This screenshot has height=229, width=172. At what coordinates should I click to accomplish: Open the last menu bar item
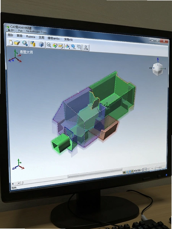(x=68, y=39)
